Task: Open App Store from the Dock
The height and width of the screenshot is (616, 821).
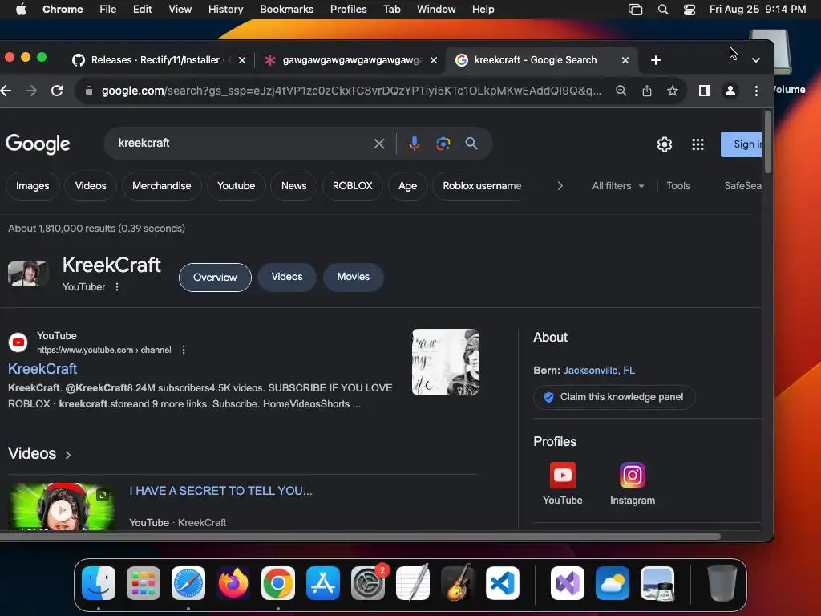Action: click(323, 583)
